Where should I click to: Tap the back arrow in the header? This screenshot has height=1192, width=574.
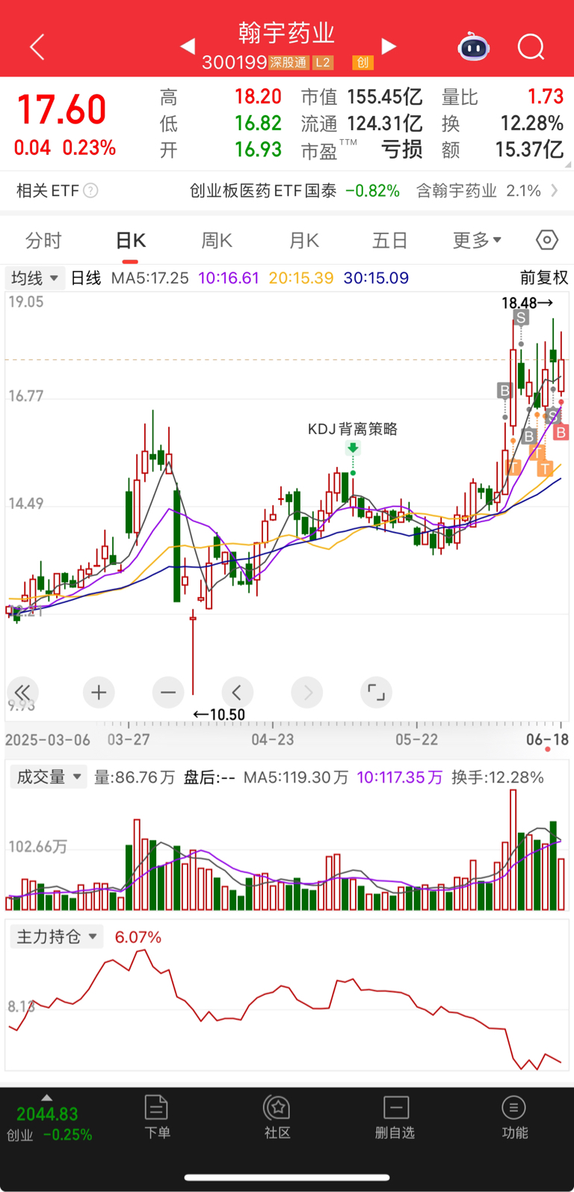point(37,47)
